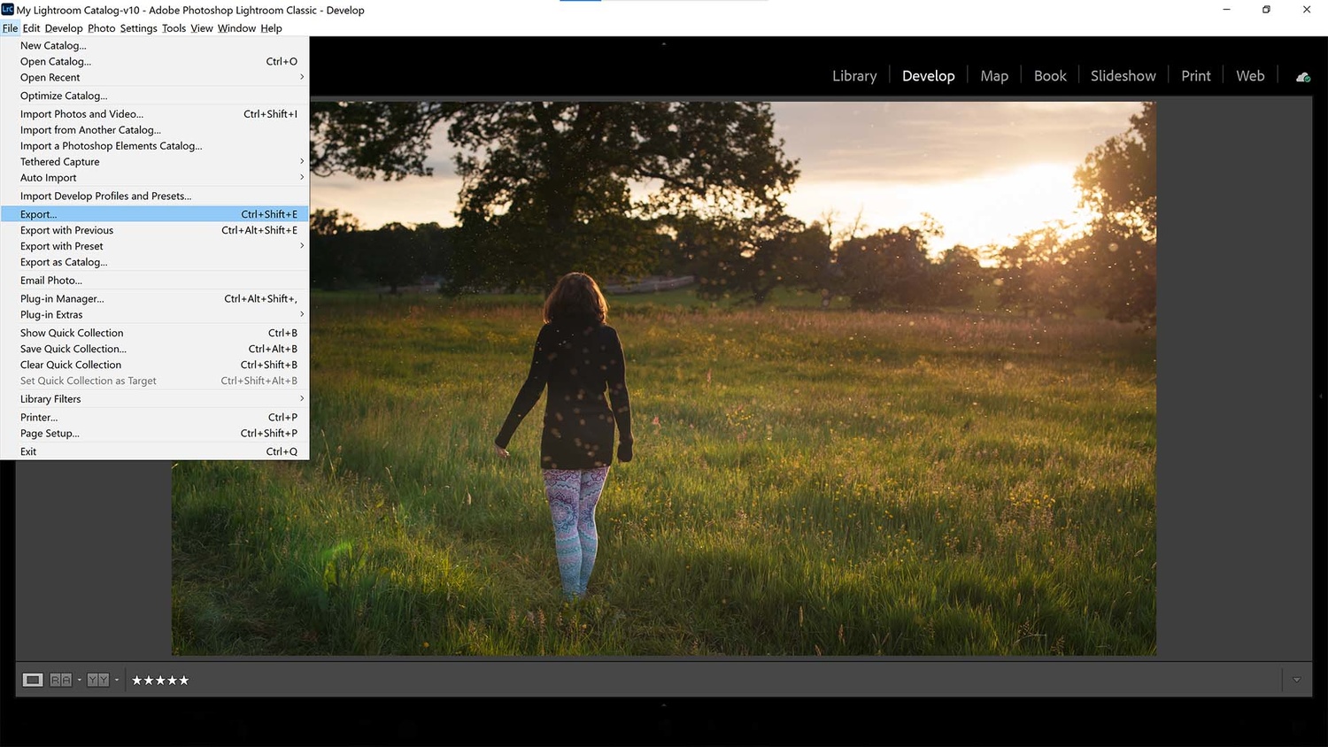1328x747 pixels.
Task: Open the Print module tab
Action: click(x=1195, y=76)
